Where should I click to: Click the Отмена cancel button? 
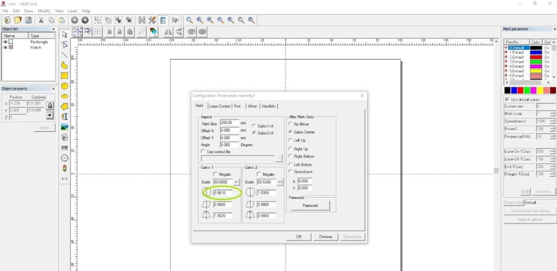tap(325, 237)
